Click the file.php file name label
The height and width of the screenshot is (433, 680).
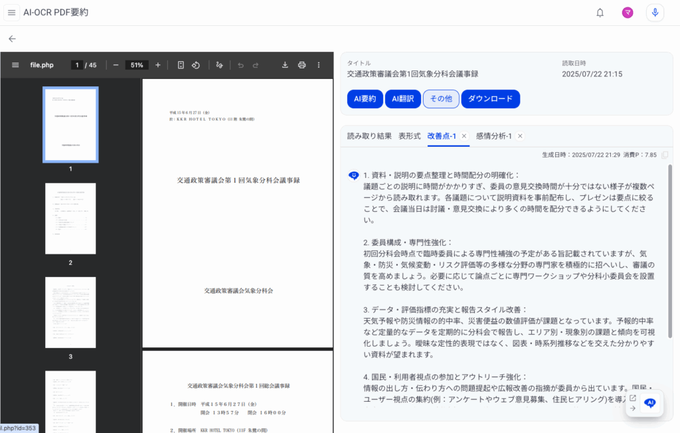[x=42, y=65]
